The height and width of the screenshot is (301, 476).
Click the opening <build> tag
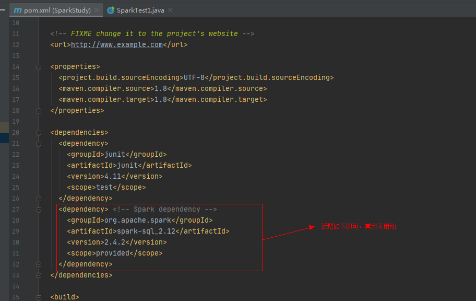pos(65,297)
